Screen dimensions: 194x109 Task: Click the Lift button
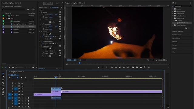tap(133, 67)
